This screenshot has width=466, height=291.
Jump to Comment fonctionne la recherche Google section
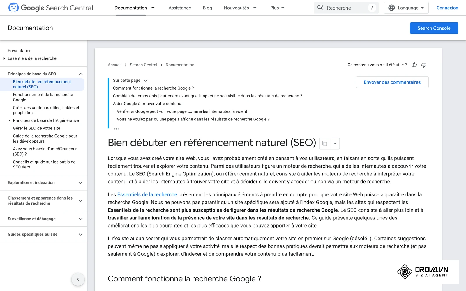(x=153, y=88)
